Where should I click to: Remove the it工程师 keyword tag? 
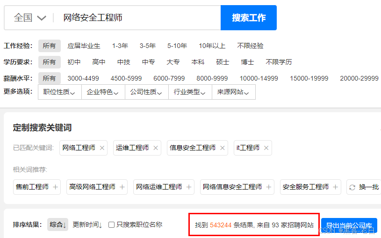click(266, 148)
